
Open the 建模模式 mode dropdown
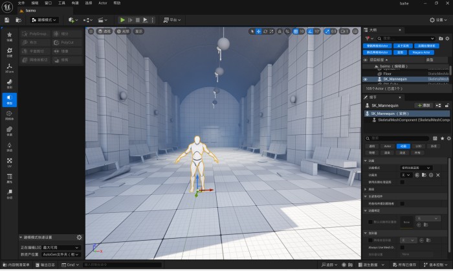[x=44, y=20]
